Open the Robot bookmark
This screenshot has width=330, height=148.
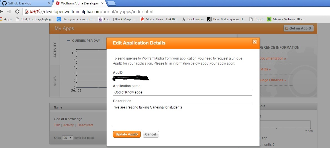point(256,19)
